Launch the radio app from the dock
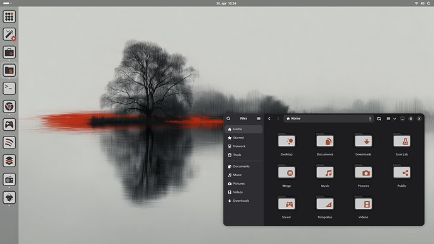Screen dimensions: 434x244 coord(9,180)
